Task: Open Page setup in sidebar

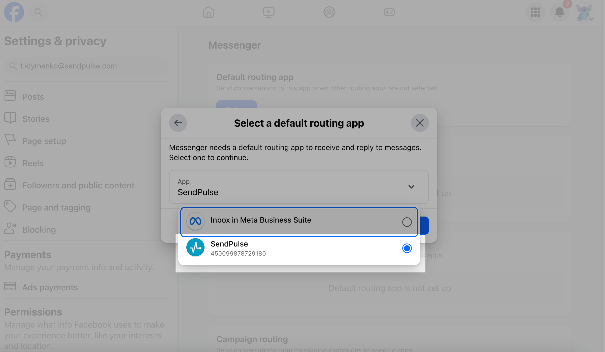Action: 44,141
